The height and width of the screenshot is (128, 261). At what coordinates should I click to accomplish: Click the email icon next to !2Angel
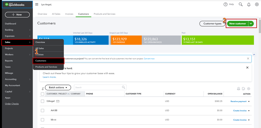pos(58,101)
